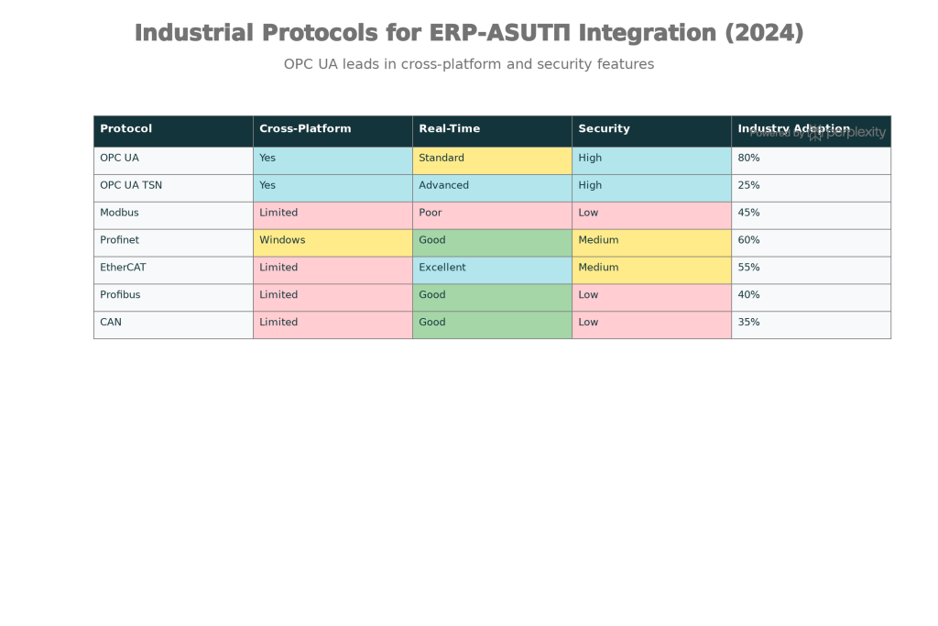Click the Perplexity logo icon in watermark
Viewport: 938px width, 626px height.
tap(814, 133)
